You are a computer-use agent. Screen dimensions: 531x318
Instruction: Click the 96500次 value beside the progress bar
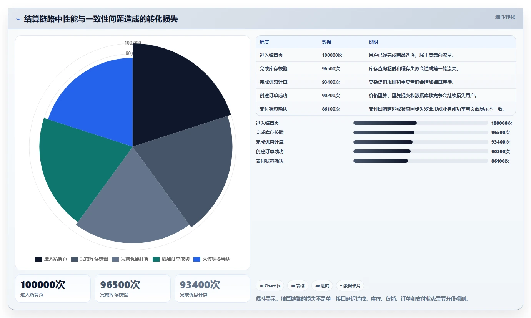tap(501, 132)
